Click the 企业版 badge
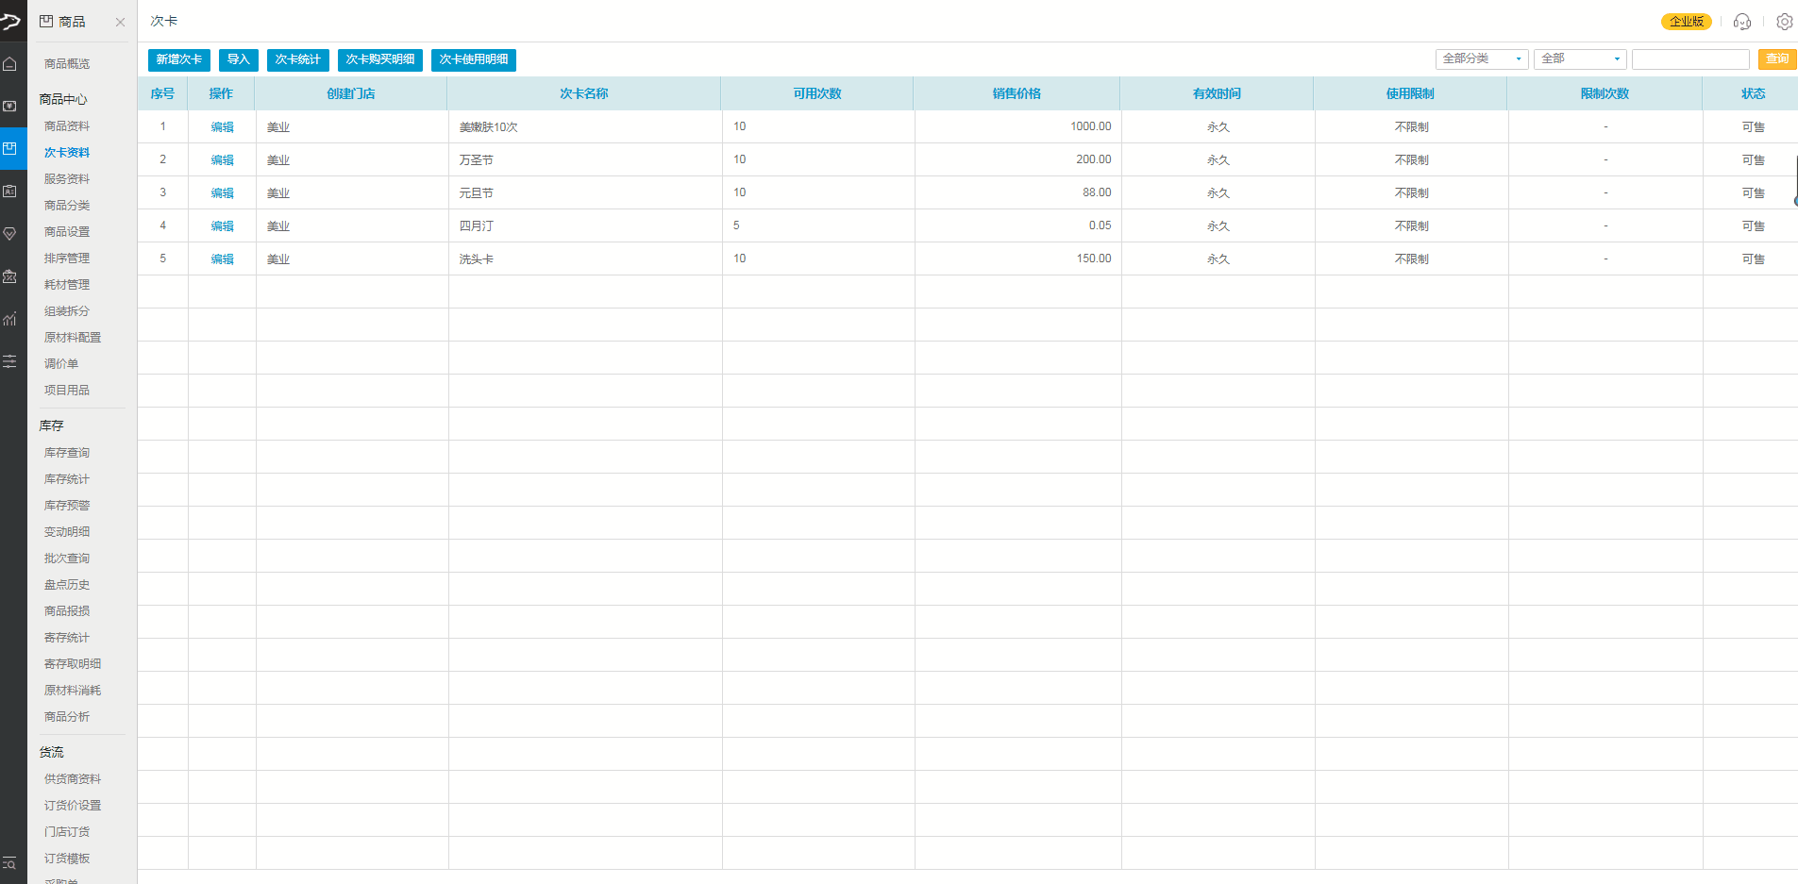 point(1686,22)
